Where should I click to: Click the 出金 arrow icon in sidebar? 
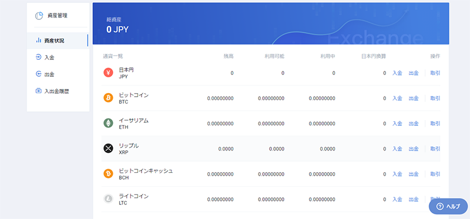coord(38,74)
